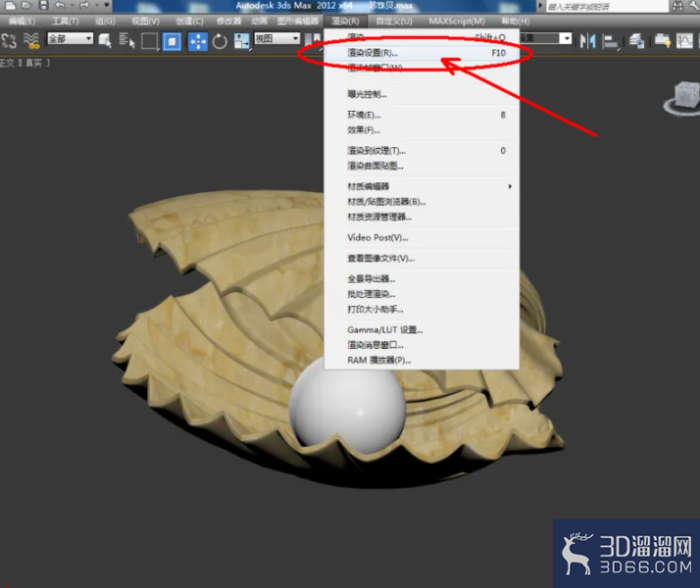This screenshot has height=588, width=700.
Task: Focus the keyword search input field
Action: (607, 6)
